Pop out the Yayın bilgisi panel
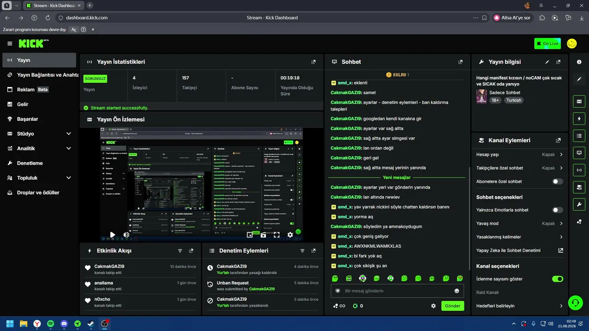 point(558,62)
